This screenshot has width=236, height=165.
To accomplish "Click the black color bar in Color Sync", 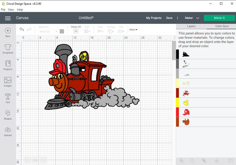I will pyautogui.click(x=177, y=54).
